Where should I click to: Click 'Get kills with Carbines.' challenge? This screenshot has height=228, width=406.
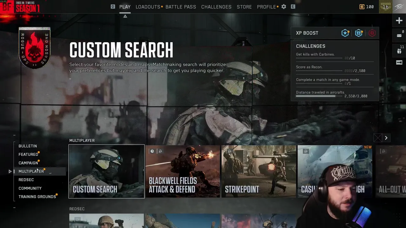315,54
